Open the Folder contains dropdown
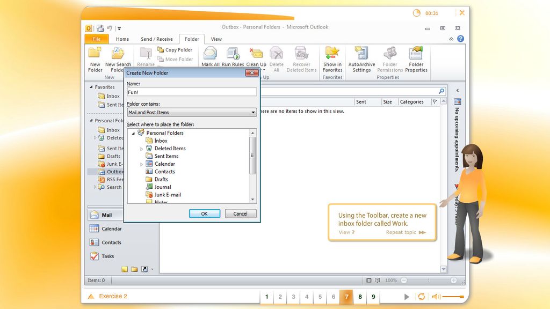The image size is (550, 309). (192, 113)
